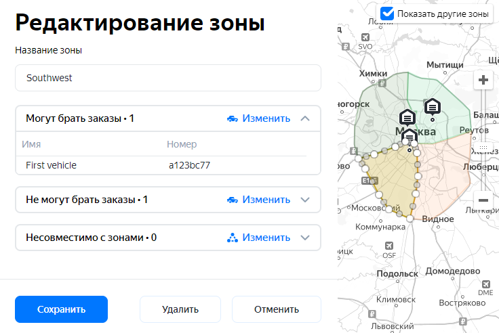Image resolution: width=499 pixels, height=333 pixels.
Task: Zoom in the map with plus button
Action: click(483, 81)
